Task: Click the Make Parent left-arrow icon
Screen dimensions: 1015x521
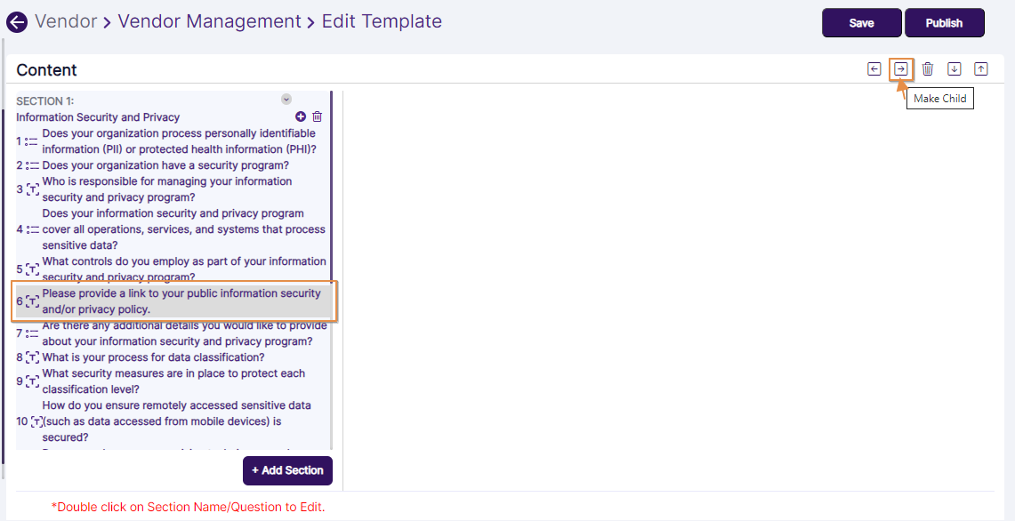Action: 874,69
